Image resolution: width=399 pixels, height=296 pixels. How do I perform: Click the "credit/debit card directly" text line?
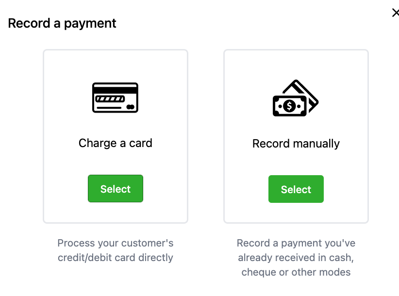116,257
